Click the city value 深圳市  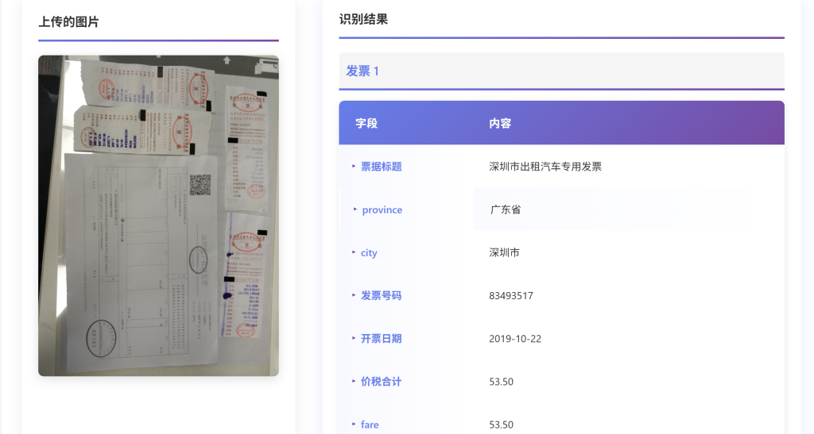click(504, 253)
